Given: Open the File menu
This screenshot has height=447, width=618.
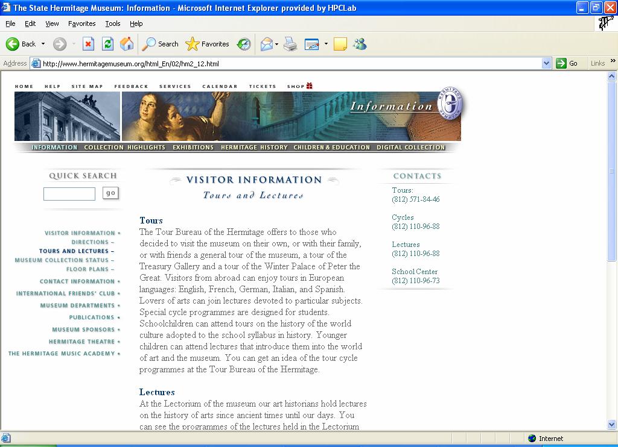Looking at the screenshot, I should point(10,23).
